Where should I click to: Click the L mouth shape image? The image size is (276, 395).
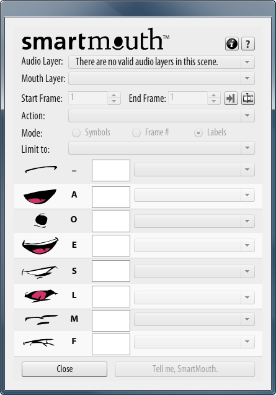coord(41,296)
